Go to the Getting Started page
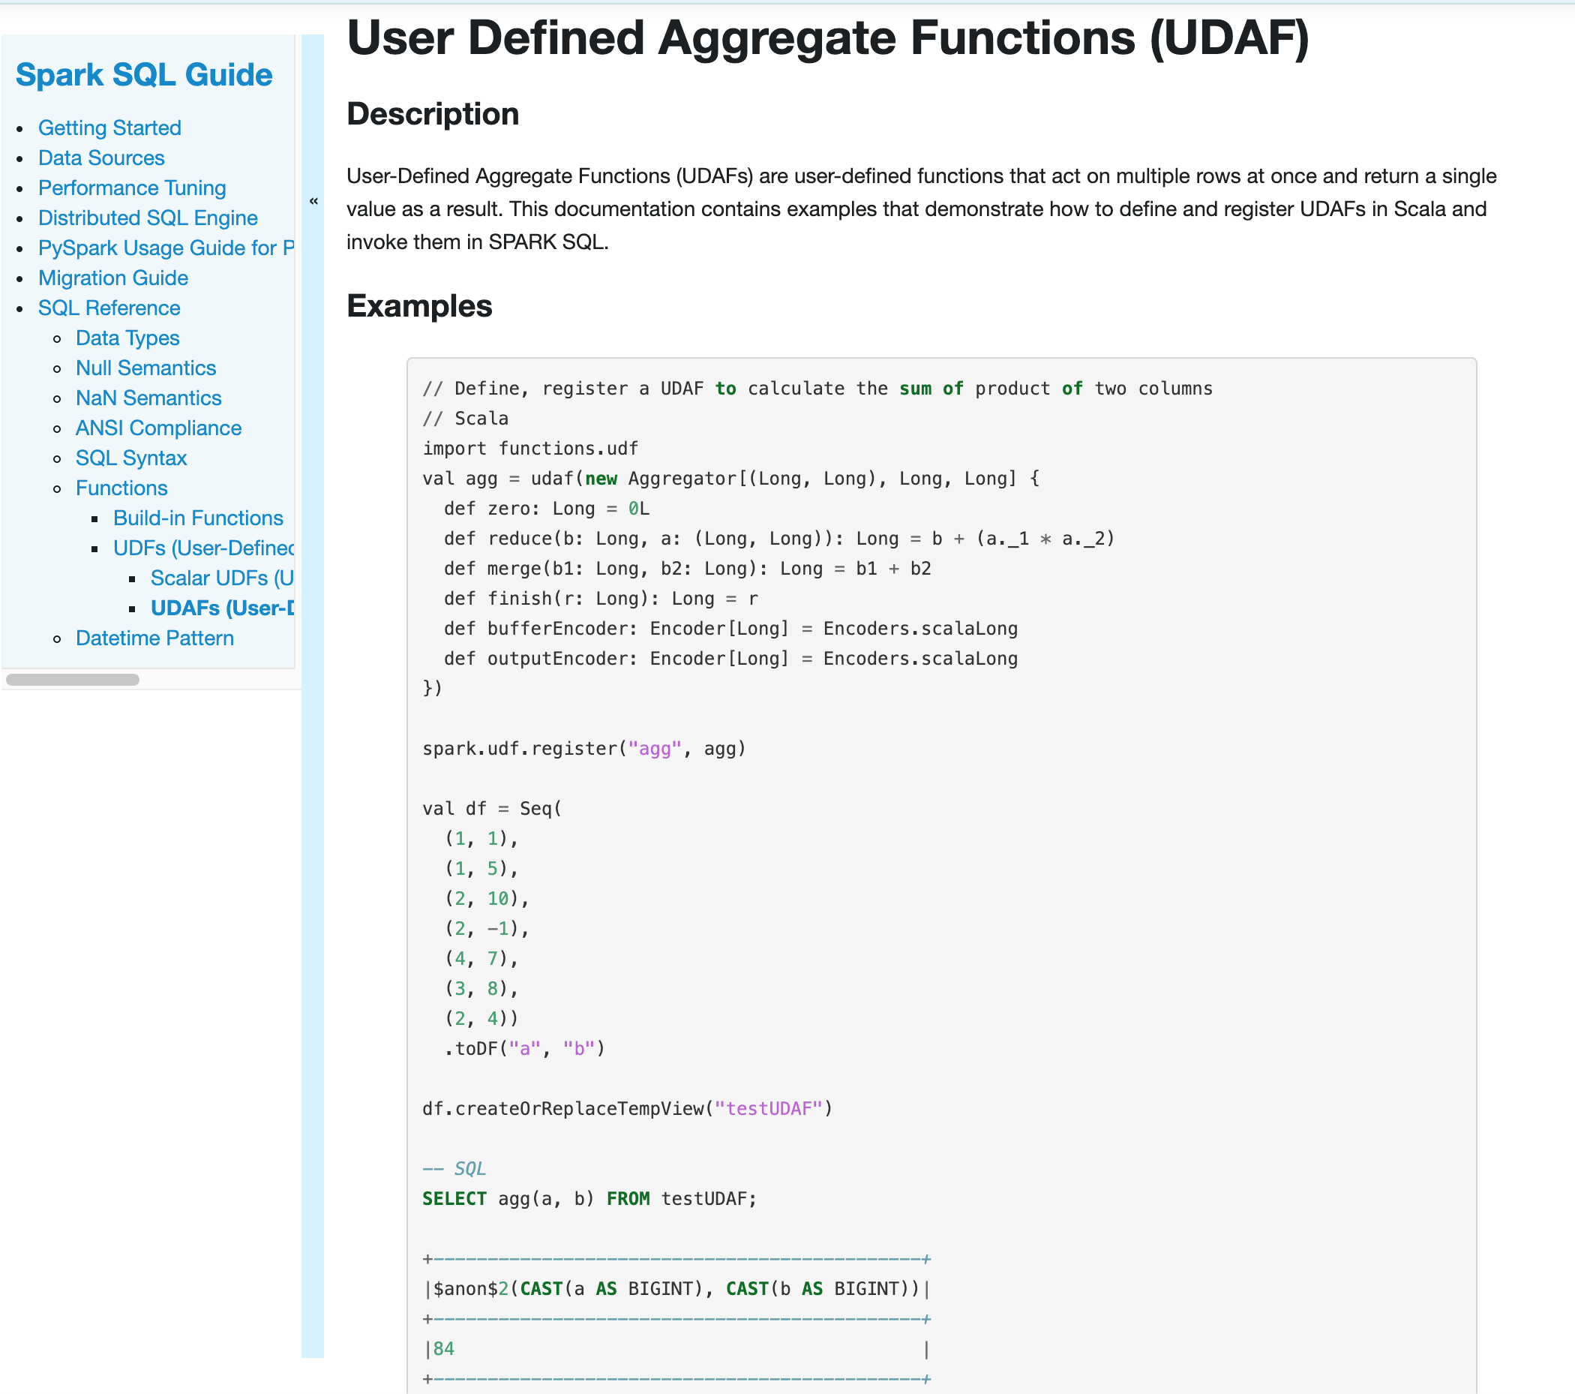The height and width of the screenshot is (1394, 1575). 109,128
